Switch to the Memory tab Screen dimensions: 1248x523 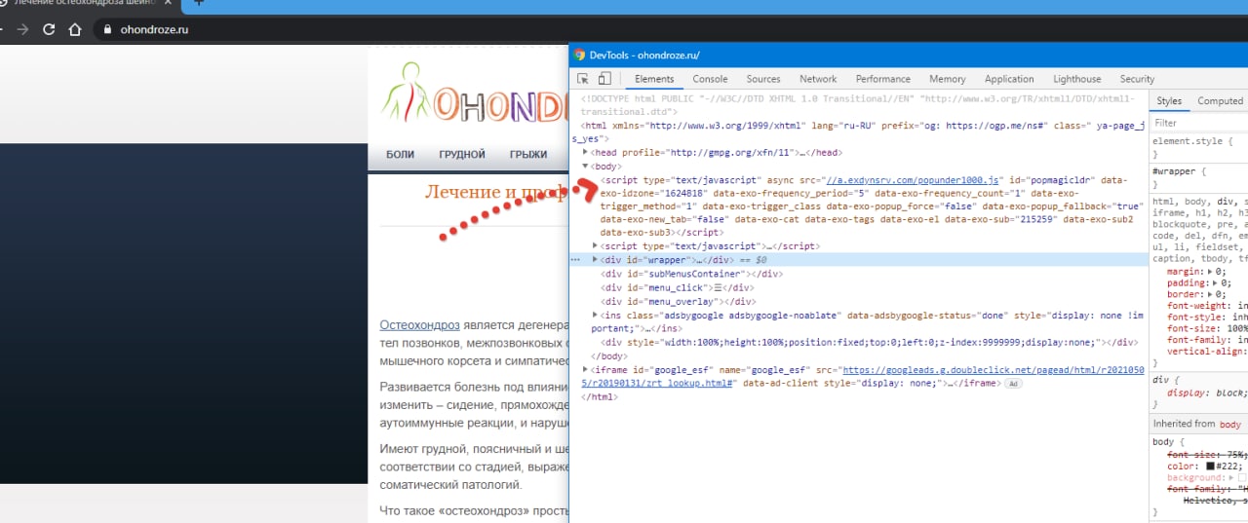(x=948, y=79)
